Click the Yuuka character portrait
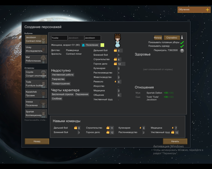This screenshot has height=169, width=212. coord(117,41)
